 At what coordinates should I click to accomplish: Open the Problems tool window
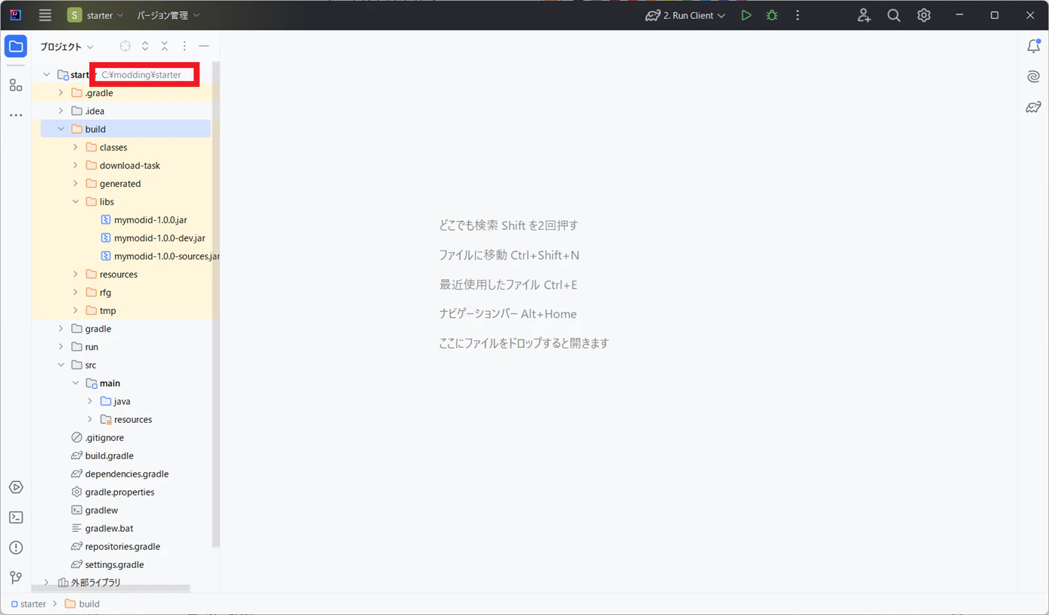[x=16, y=548]
